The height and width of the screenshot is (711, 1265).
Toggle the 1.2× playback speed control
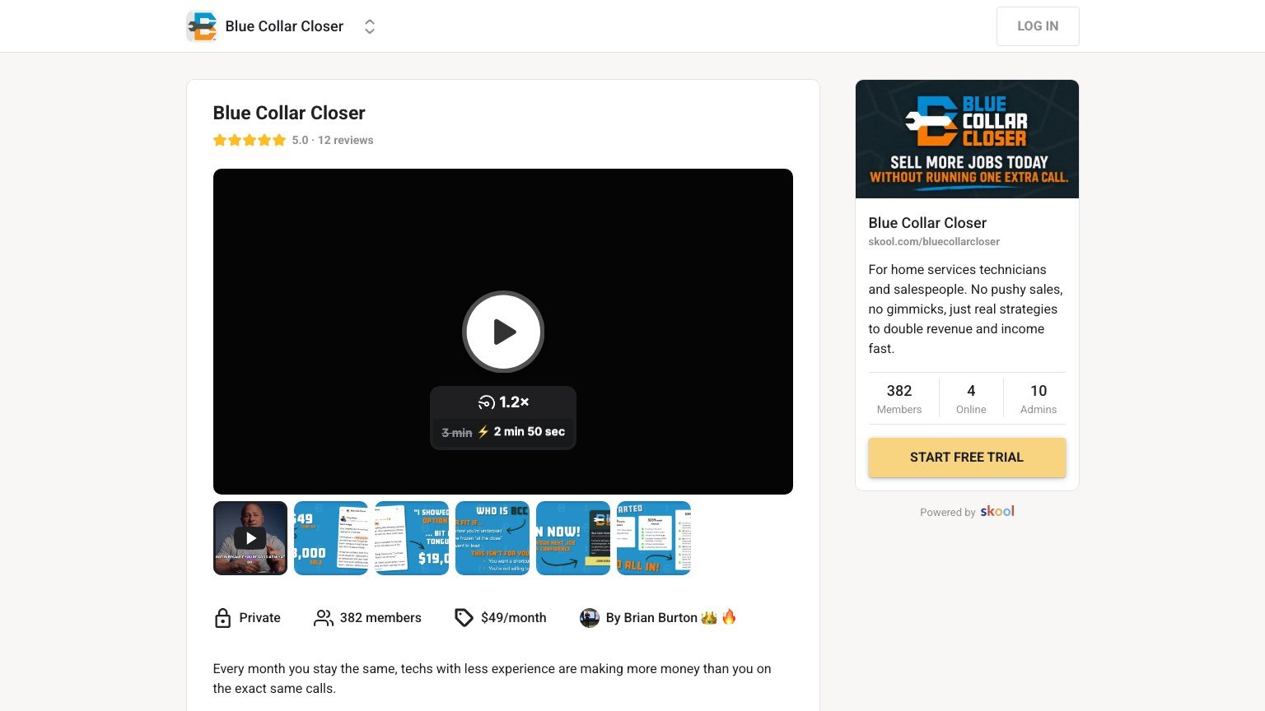503,402
